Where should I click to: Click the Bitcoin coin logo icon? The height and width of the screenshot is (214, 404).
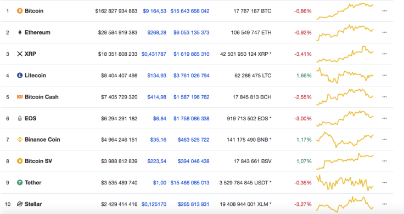20,11
